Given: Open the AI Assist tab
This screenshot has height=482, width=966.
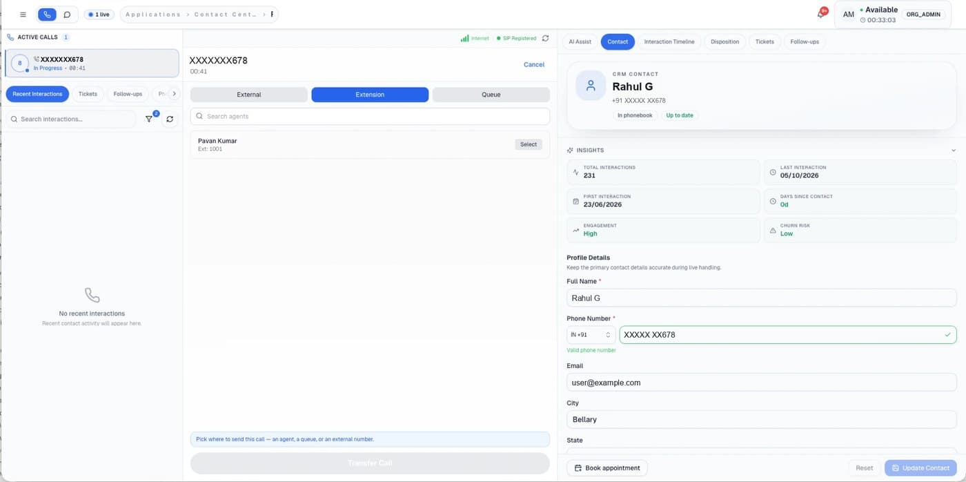Looking at the screenshot, I should click(580, 41).
